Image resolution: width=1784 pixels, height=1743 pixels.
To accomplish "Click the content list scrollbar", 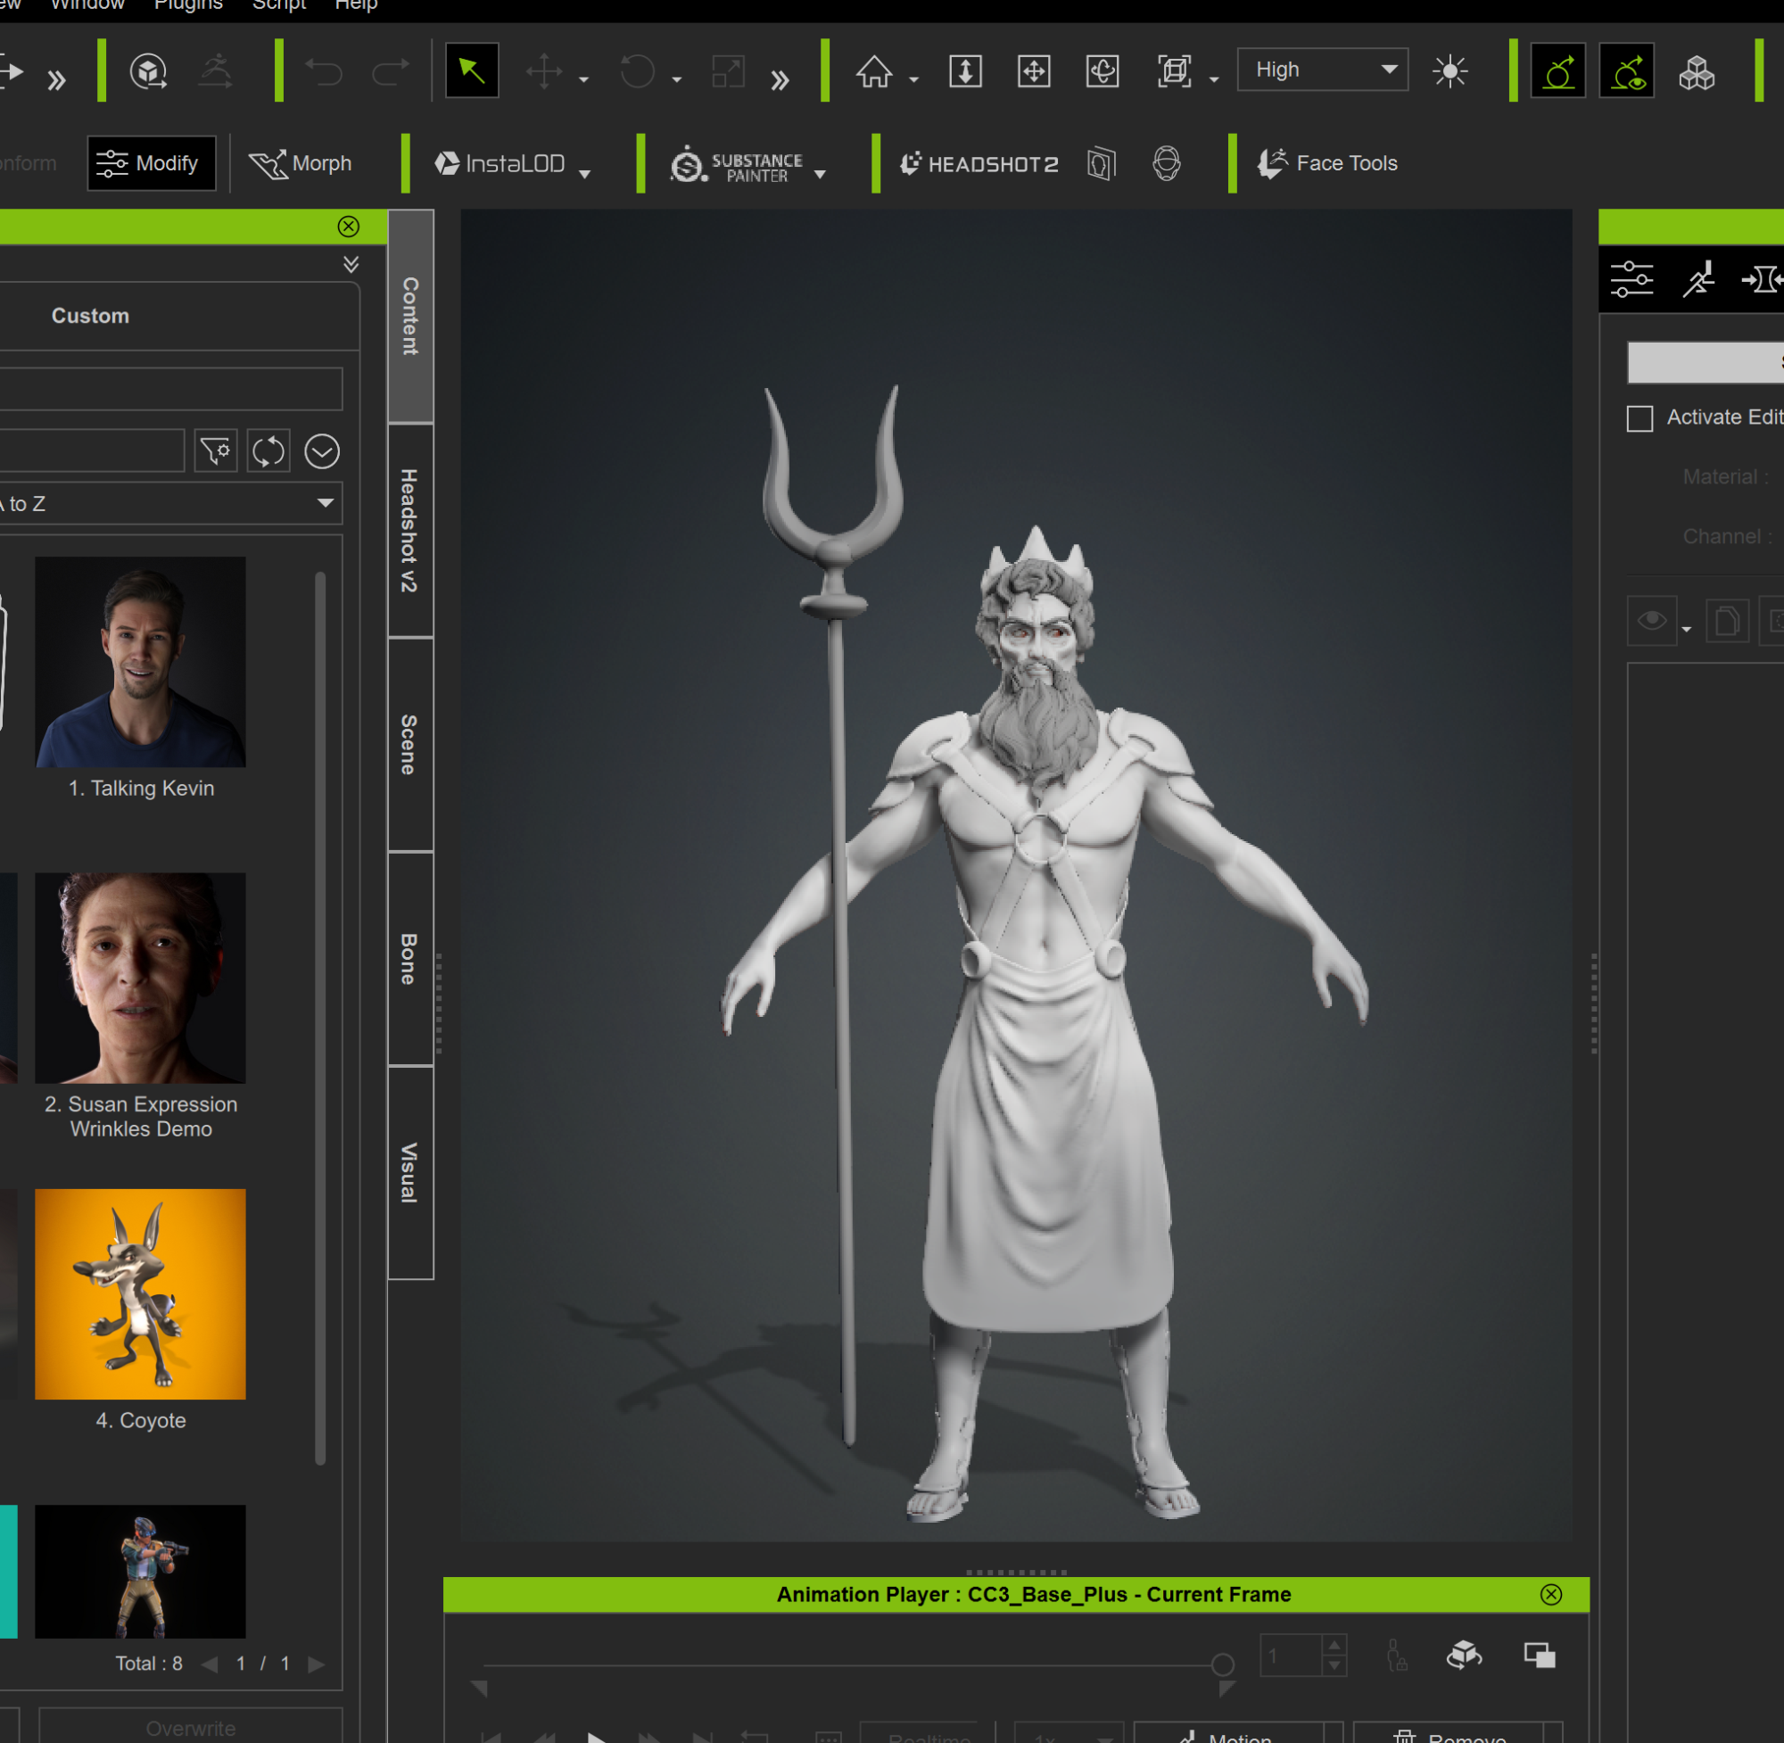I will click(320, 1018).
